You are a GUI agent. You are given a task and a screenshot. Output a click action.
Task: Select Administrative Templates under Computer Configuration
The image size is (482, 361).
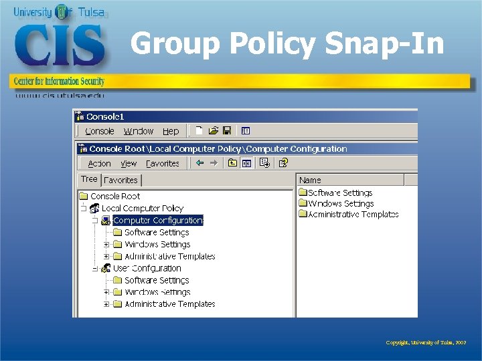170,256
